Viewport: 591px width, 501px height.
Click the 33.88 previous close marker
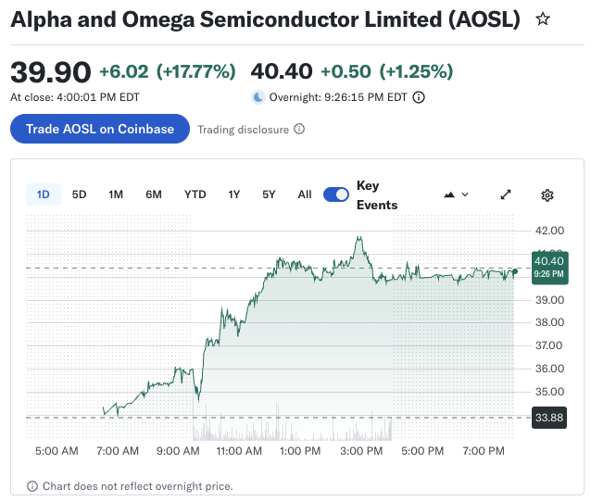(549, 418)
